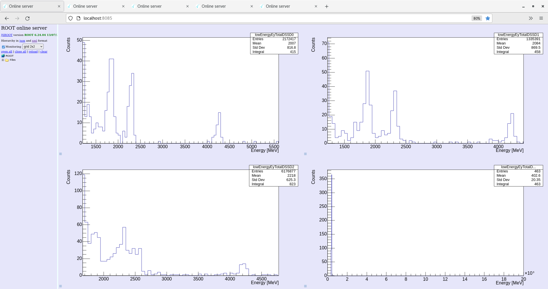Expand the Files tree node plus sign

tap(3, 60)
